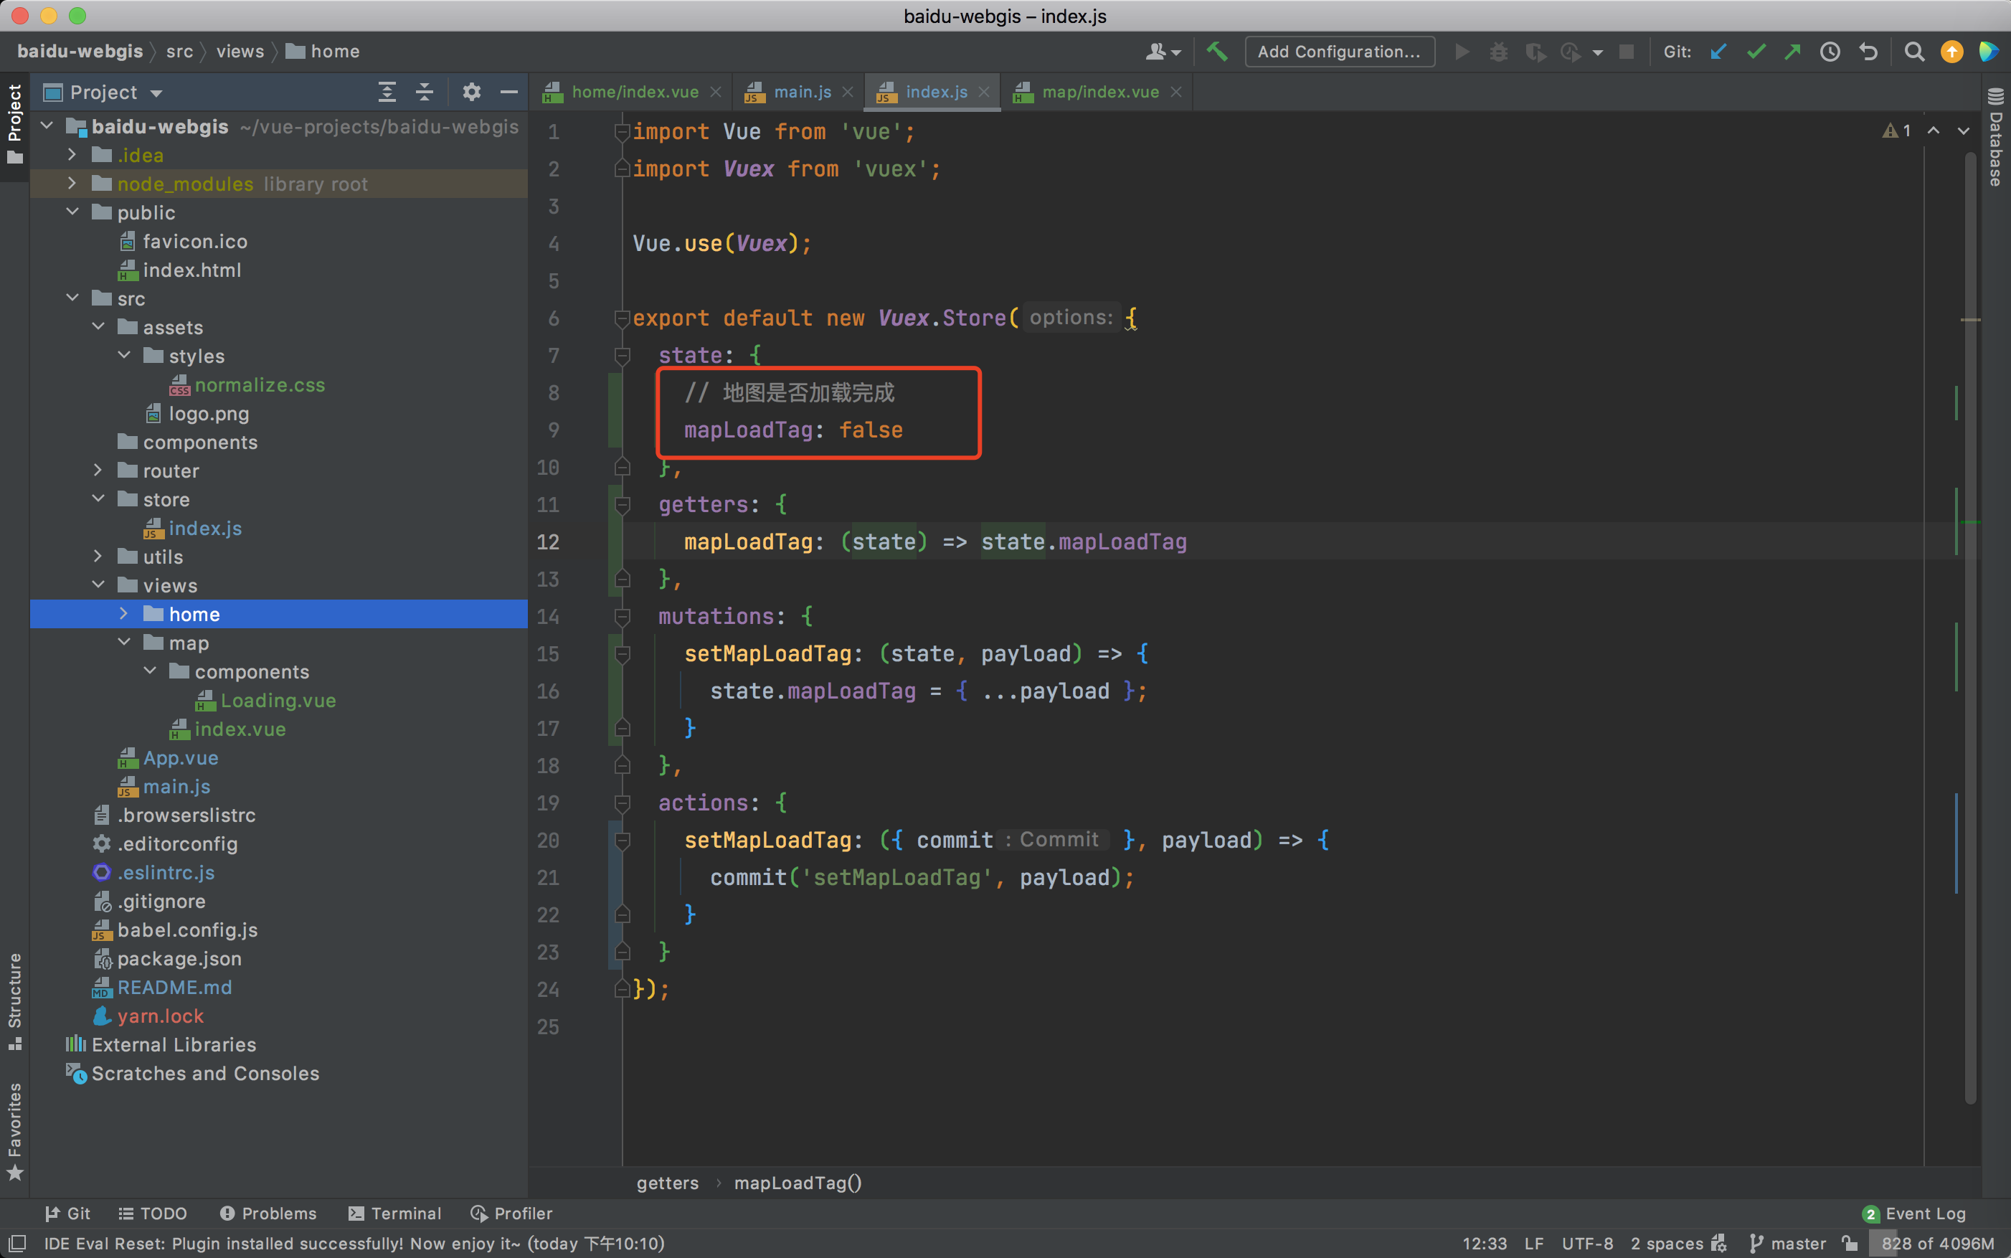Expand the node_modules folder
Screen dimensions: 2011x1258
point(72,183)
